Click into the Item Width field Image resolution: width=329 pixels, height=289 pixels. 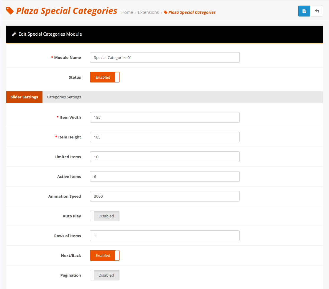point(165,117)
